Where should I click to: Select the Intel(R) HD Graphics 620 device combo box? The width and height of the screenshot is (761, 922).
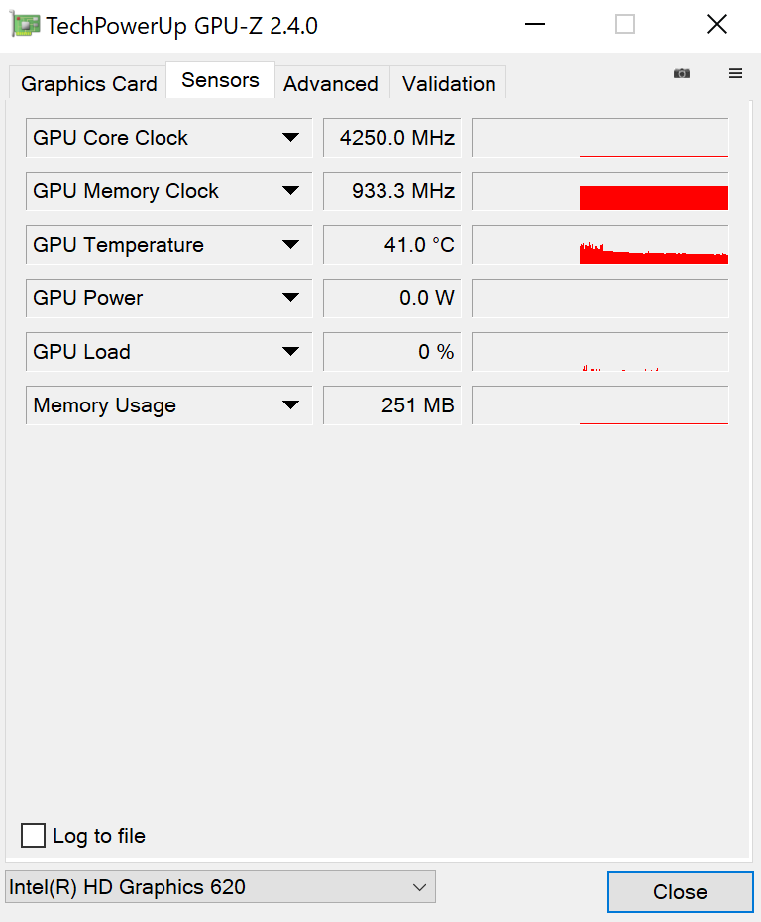(220, 887)
